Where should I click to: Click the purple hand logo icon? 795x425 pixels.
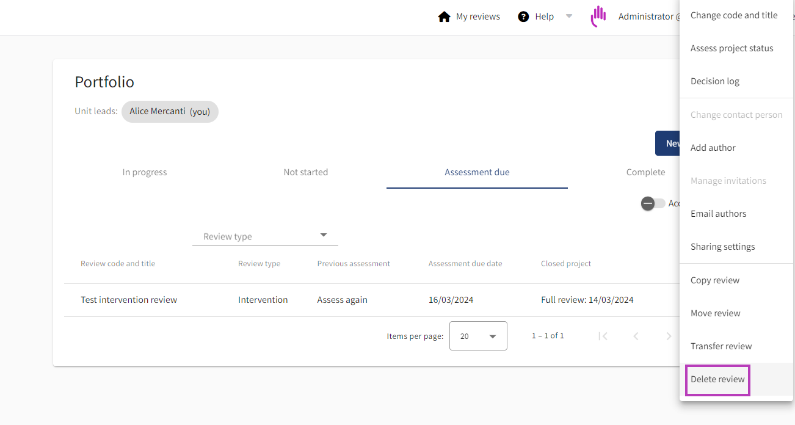point(598,16)
